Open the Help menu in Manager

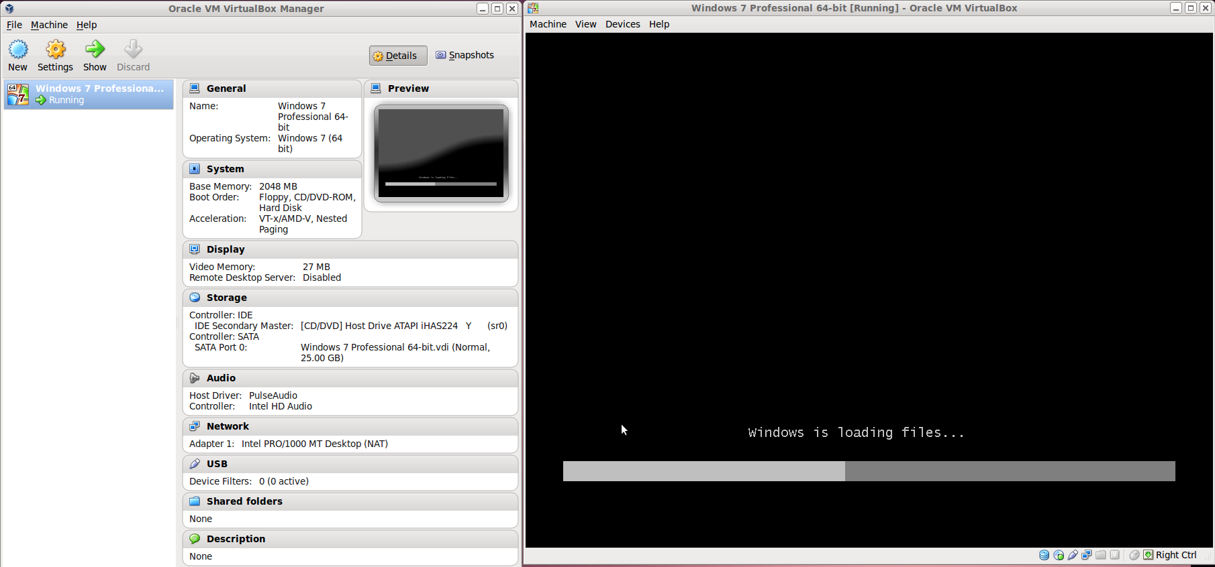87,25
